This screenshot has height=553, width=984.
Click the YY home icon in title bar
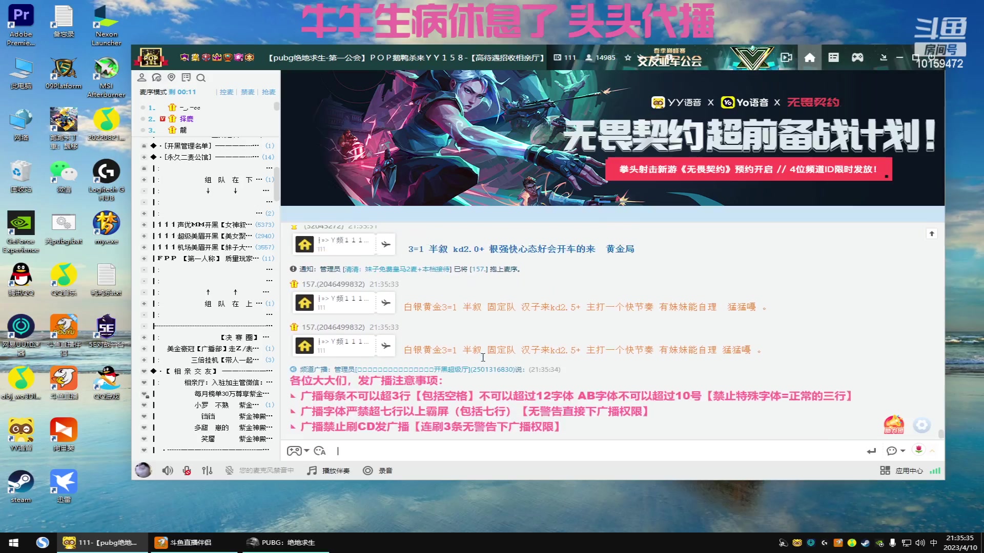point(810,57)
